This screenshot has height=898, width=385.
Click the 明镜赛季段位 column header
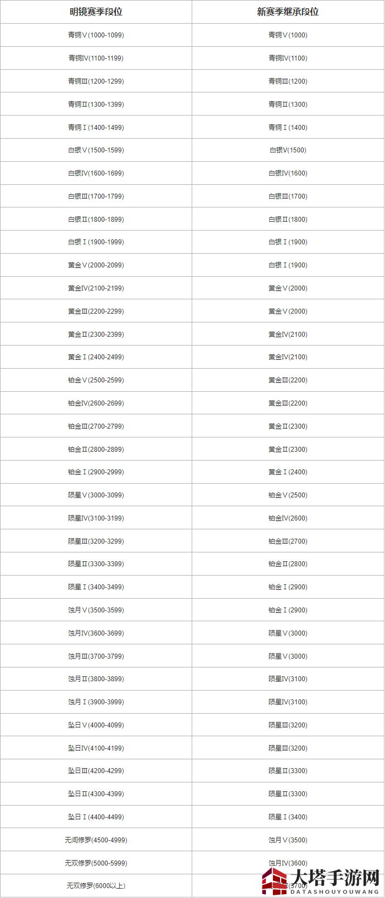96,12
